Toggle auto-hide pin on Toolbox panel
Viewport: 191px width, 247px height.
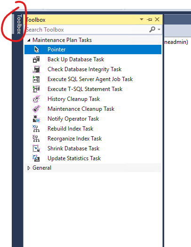[149, 19]
